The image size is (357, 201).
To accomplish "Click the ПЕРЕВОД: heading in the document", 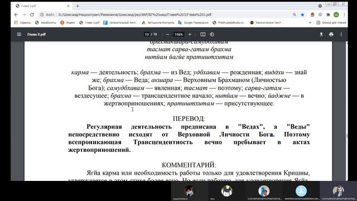I will (189, 119).
